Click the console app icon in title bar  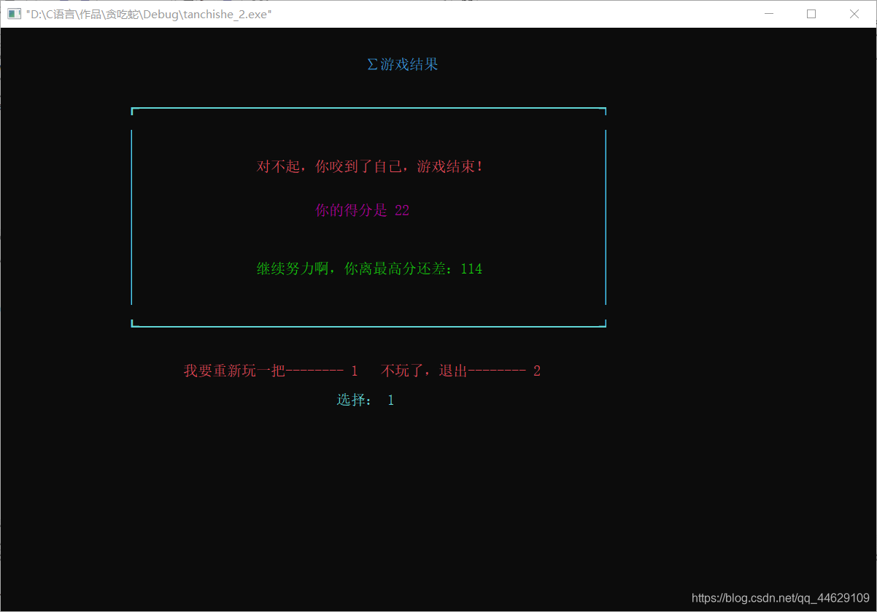[14, 14]
